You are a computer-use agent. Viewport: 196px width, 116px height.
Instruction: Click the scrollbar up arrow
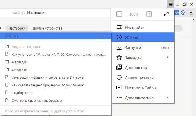[194, 20]
